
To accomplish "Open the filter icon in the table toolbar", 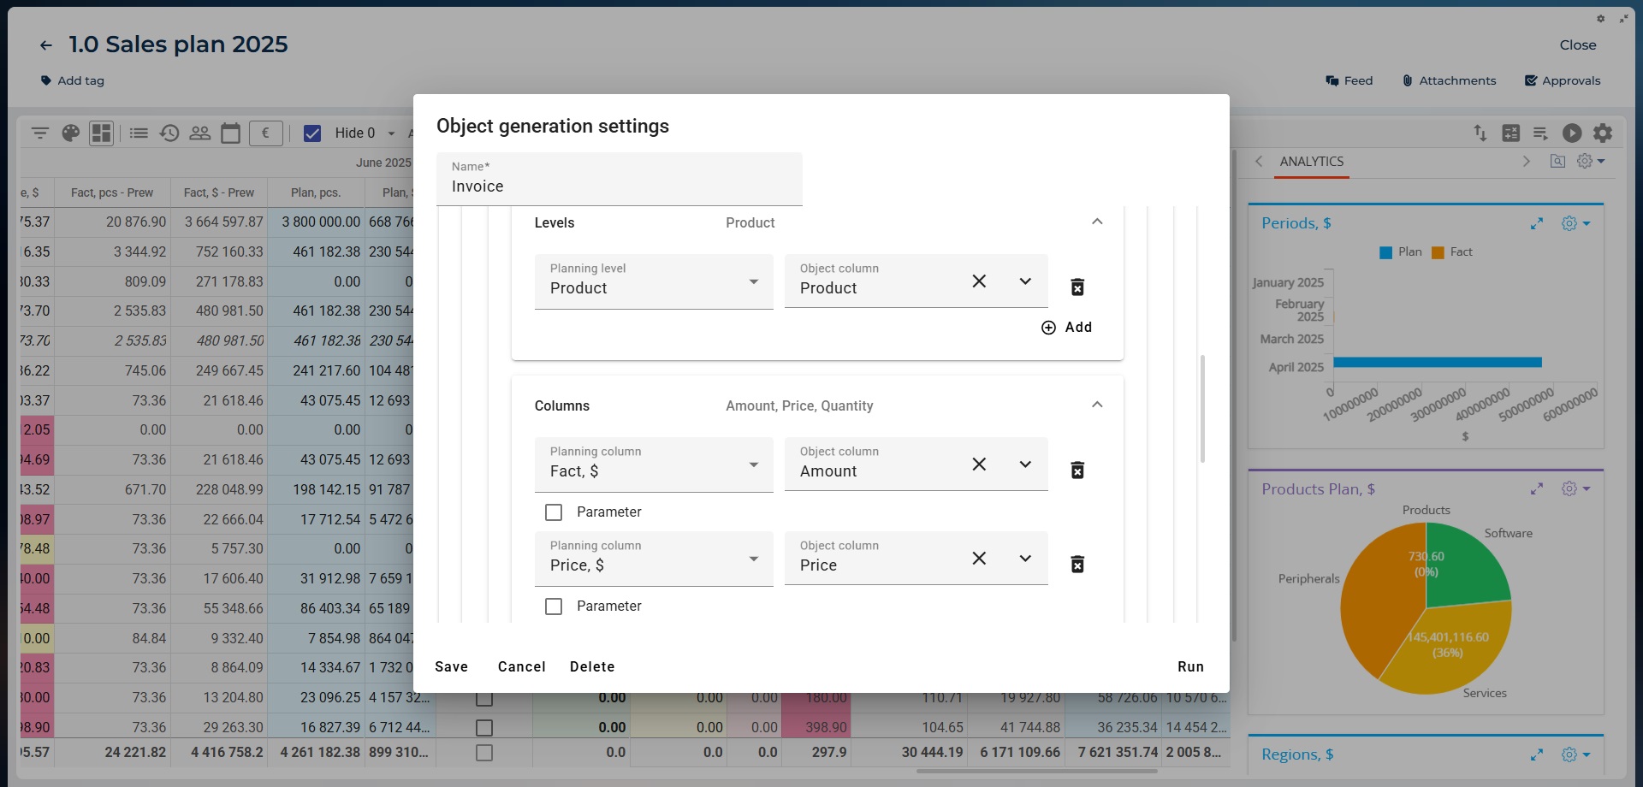I will (39, 133).
